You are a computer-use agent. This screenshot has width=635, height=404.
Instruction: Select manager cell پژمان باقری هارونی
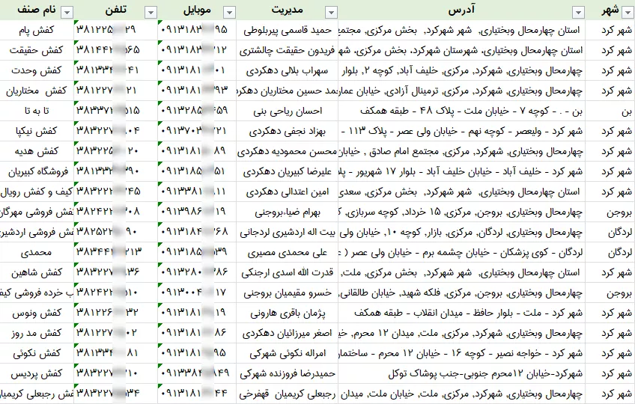[287, 313]
